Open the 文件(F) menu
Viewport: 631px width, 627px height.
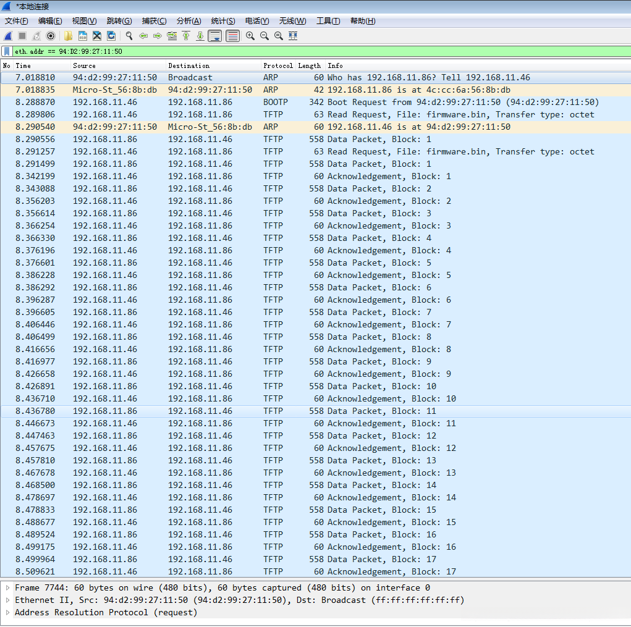(17, 21)
